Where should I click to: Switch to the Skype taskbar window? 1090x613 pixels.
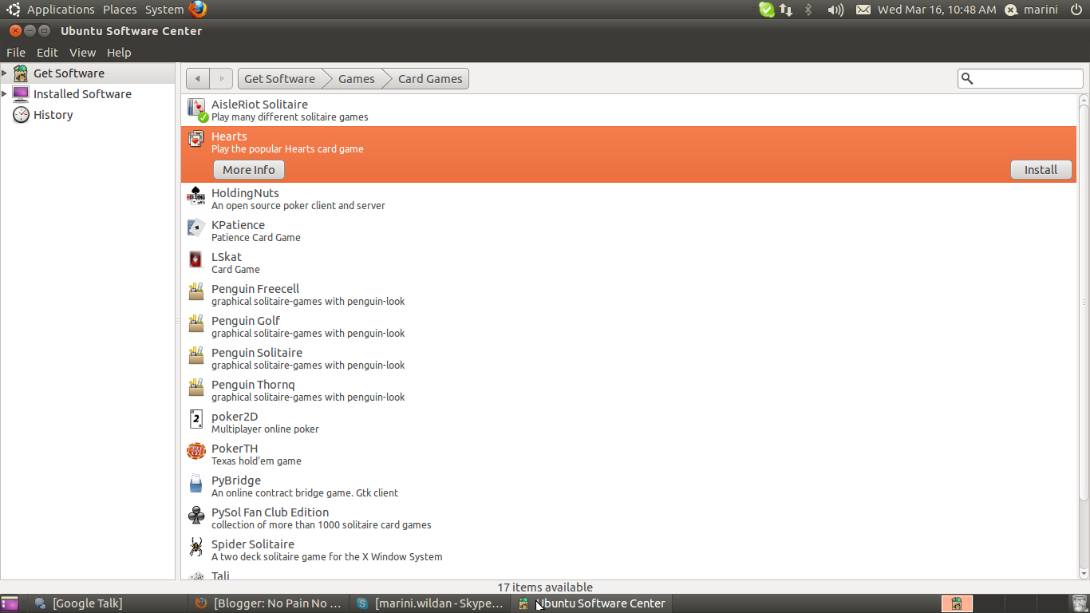tap(429, 603)
